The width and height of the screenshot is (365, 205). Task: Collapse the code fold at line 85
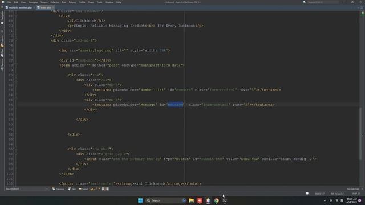pyautogui.click(x=16, y=99)
